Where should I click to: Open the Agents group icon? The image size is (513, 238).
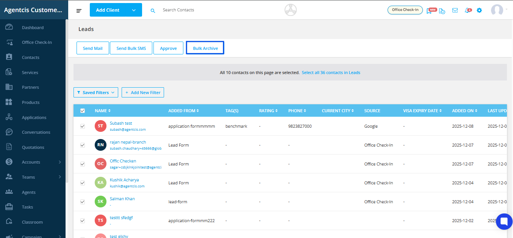tap(9, 192)
